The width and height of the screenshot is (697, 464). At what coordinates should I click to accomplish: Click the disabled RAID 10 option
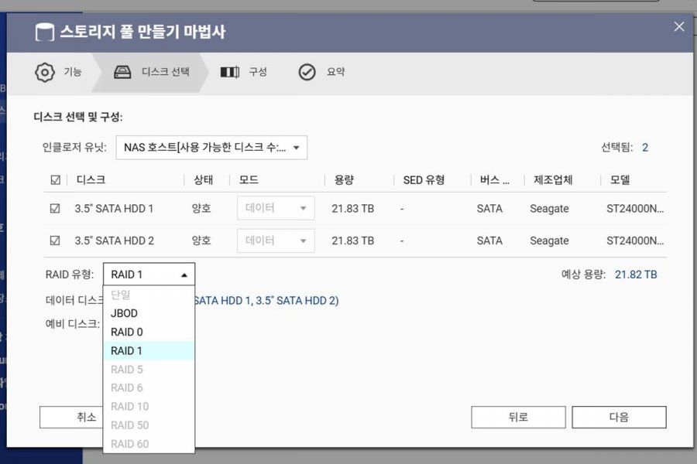point(149,407)
